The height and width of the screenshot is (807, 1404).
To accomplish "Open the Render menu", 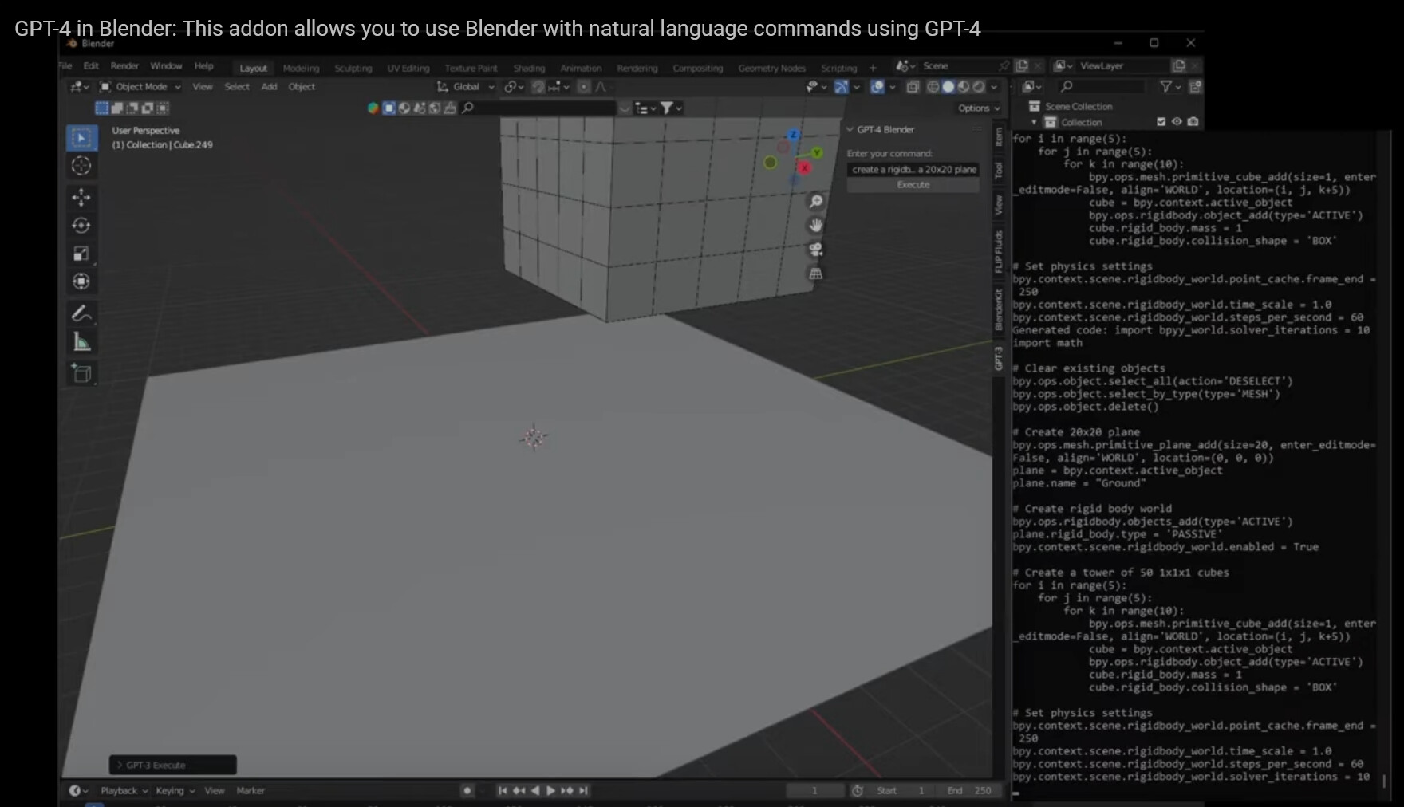I will [124, 66].
